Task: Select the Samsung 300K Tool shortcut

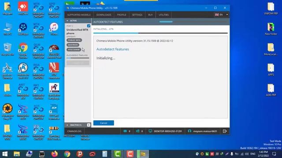Action: point(54,133)
